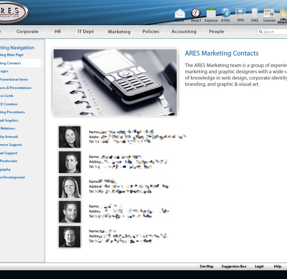Screen dimensions: 287x279
Task: Click the Marketing Navigation sidebar heading
Action: (x=17, y=48)
